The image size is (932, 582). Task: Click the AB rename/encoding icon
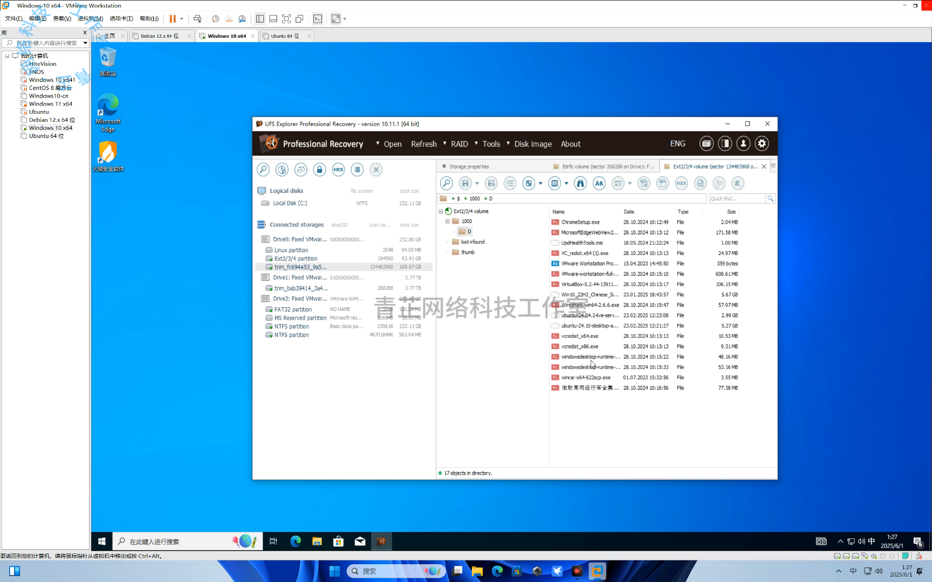coord(599,183)
